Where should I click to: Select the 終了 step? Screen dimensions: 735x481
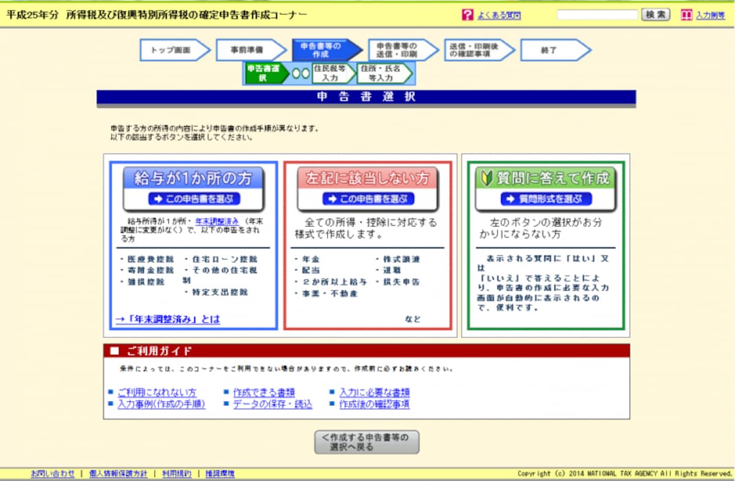[556, 50]
